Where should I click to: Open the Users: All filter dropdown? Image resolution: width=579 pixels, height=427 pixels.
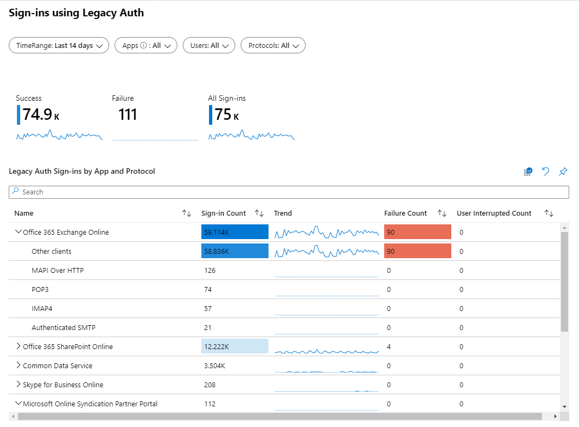209,45
